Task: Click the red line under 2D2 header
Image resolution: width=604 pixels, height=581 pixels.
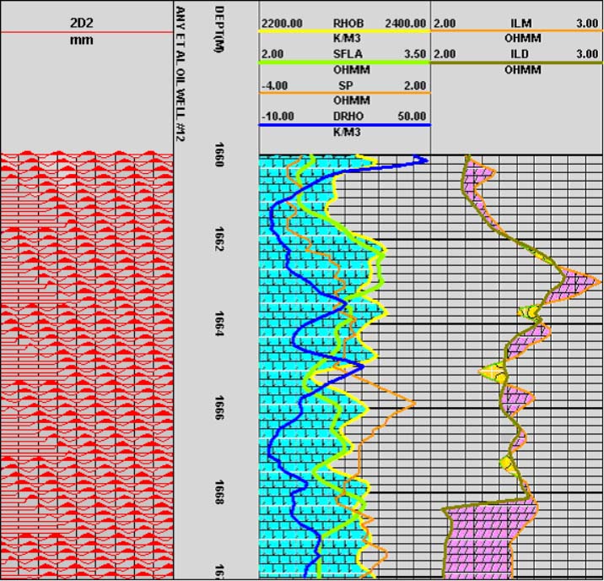Action: pyautogui.click(x=86, y=32)
